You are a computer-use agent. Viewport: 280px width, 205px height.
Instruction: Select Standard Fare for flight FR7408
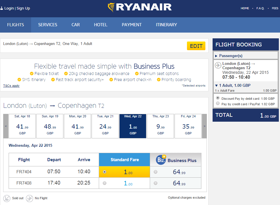pyautogui.click(x=105, y=183)
